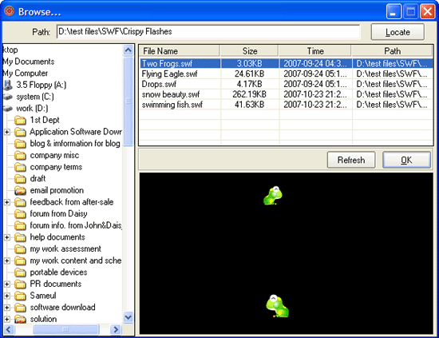The height and width of the screenshot is (338, 439).
Task: Click the 24.61KB size cell
Action: 250,74
